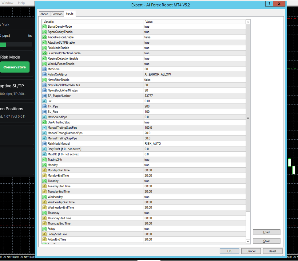Open the RiskModeManual RISK_AUTO value dropdown
The width and height of the screenshot is (298, 261).
click(153, 144)
